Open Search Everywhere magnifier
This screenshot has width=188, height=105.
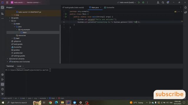163,2
